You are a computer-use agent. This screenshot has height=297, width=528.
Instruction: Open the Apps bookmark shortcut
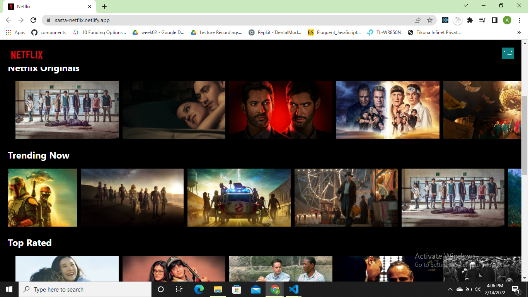15,32
